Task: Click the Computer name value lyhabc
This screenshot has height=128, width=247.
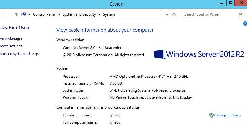Action: point(115,115)
